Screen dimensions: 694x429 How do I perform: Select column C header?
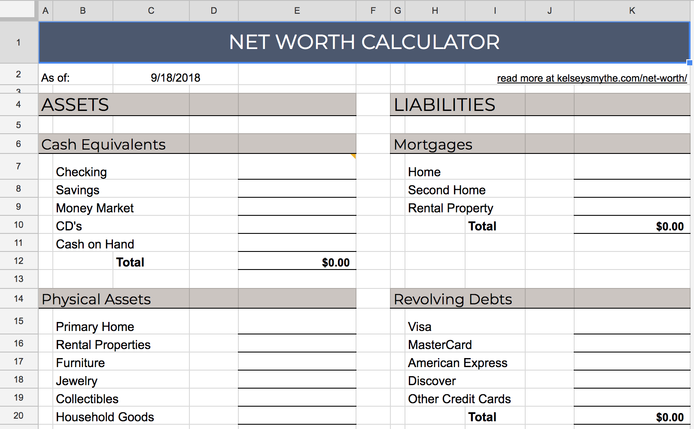click(x=151, y=11)
